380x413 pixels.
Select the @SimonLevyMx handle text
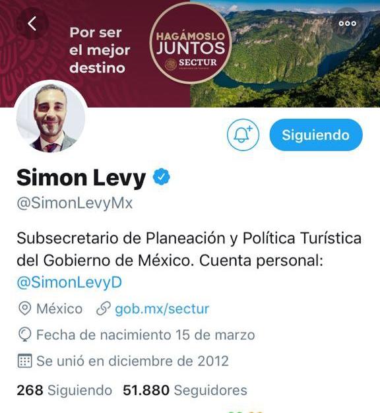click(x=75, y=203)
